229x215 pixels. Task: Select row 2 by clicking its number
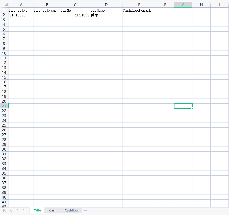[x=4, y=15]
